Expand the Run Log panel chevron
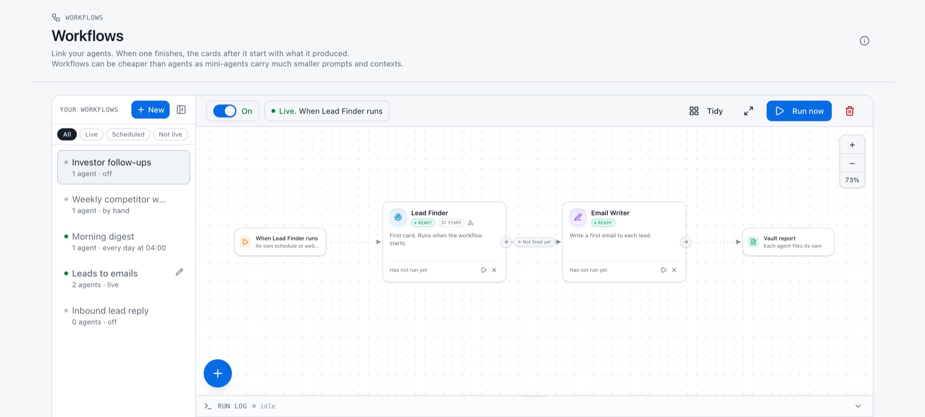The width and height of the screenshot is (925, 417). (x=858, y=406)
